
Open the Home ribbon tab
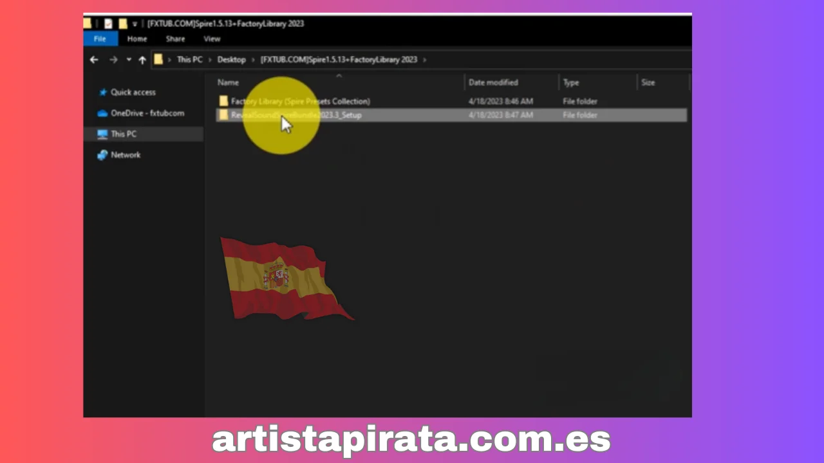[137, 39]
